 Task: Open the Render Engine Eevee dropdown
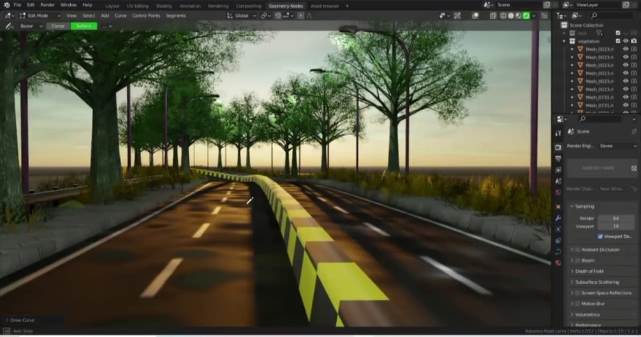pyautogui.click(x=617, y=146)
